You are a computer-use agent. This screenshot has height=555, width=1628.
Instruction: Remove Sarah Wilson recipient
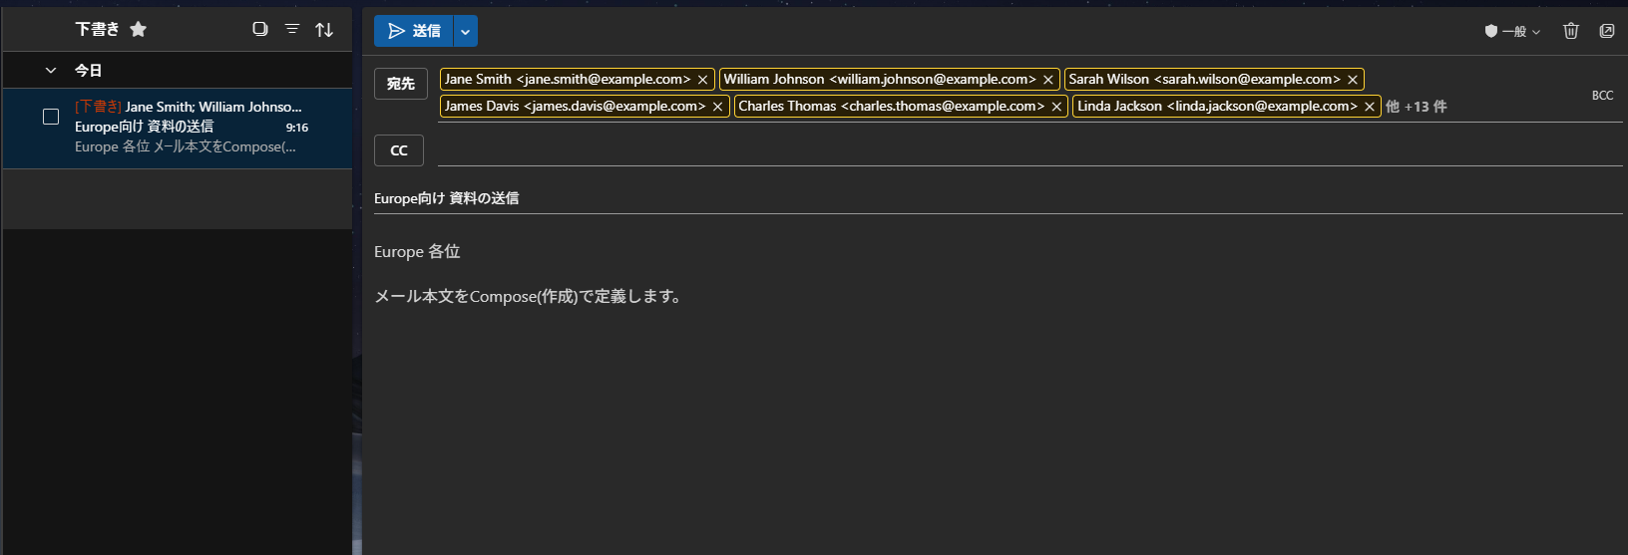(1353, 80)
